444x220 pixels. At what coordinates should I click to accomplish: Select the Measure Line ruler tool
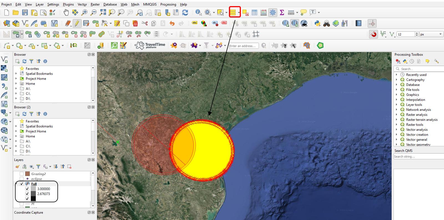(x=291, y=12)
